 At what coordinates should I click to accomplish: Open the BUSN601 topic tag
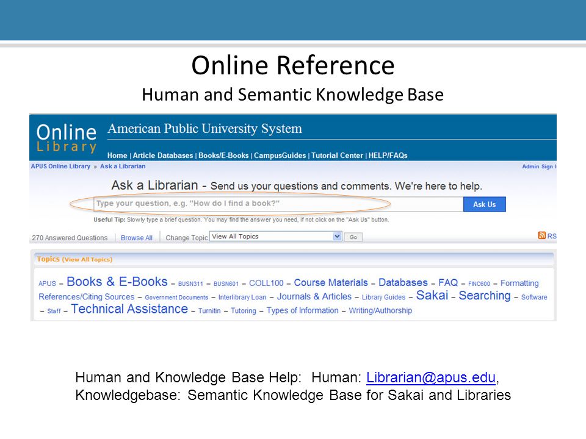point(226,284)
